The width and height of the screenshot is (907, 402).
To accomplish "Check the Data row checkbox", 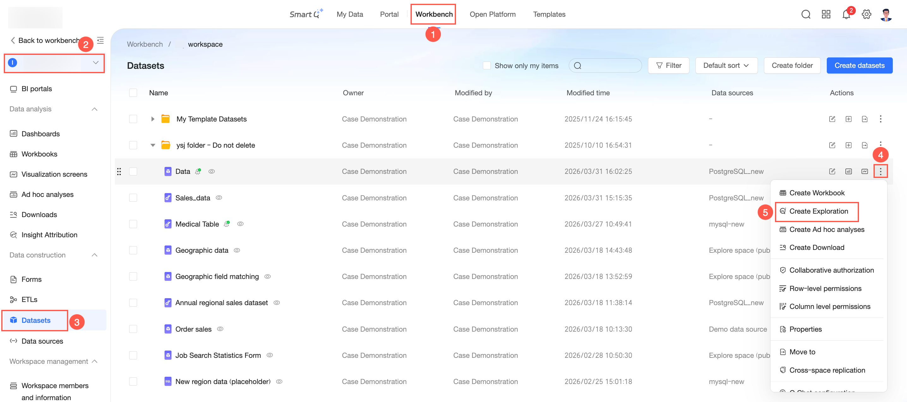I will click(x=133, y=171).
